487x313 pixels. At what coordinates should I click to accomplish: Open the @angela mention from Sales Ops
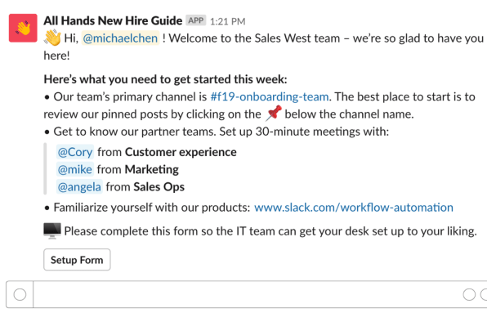(79, 186)
